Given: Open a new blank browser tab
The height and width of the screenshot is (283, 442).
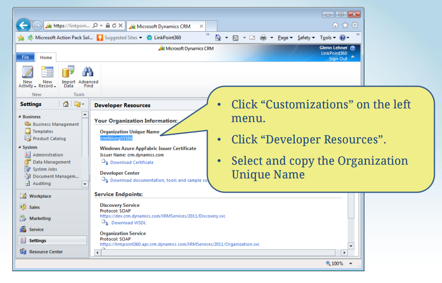Looking at the screenshot, I should (212, 26).
